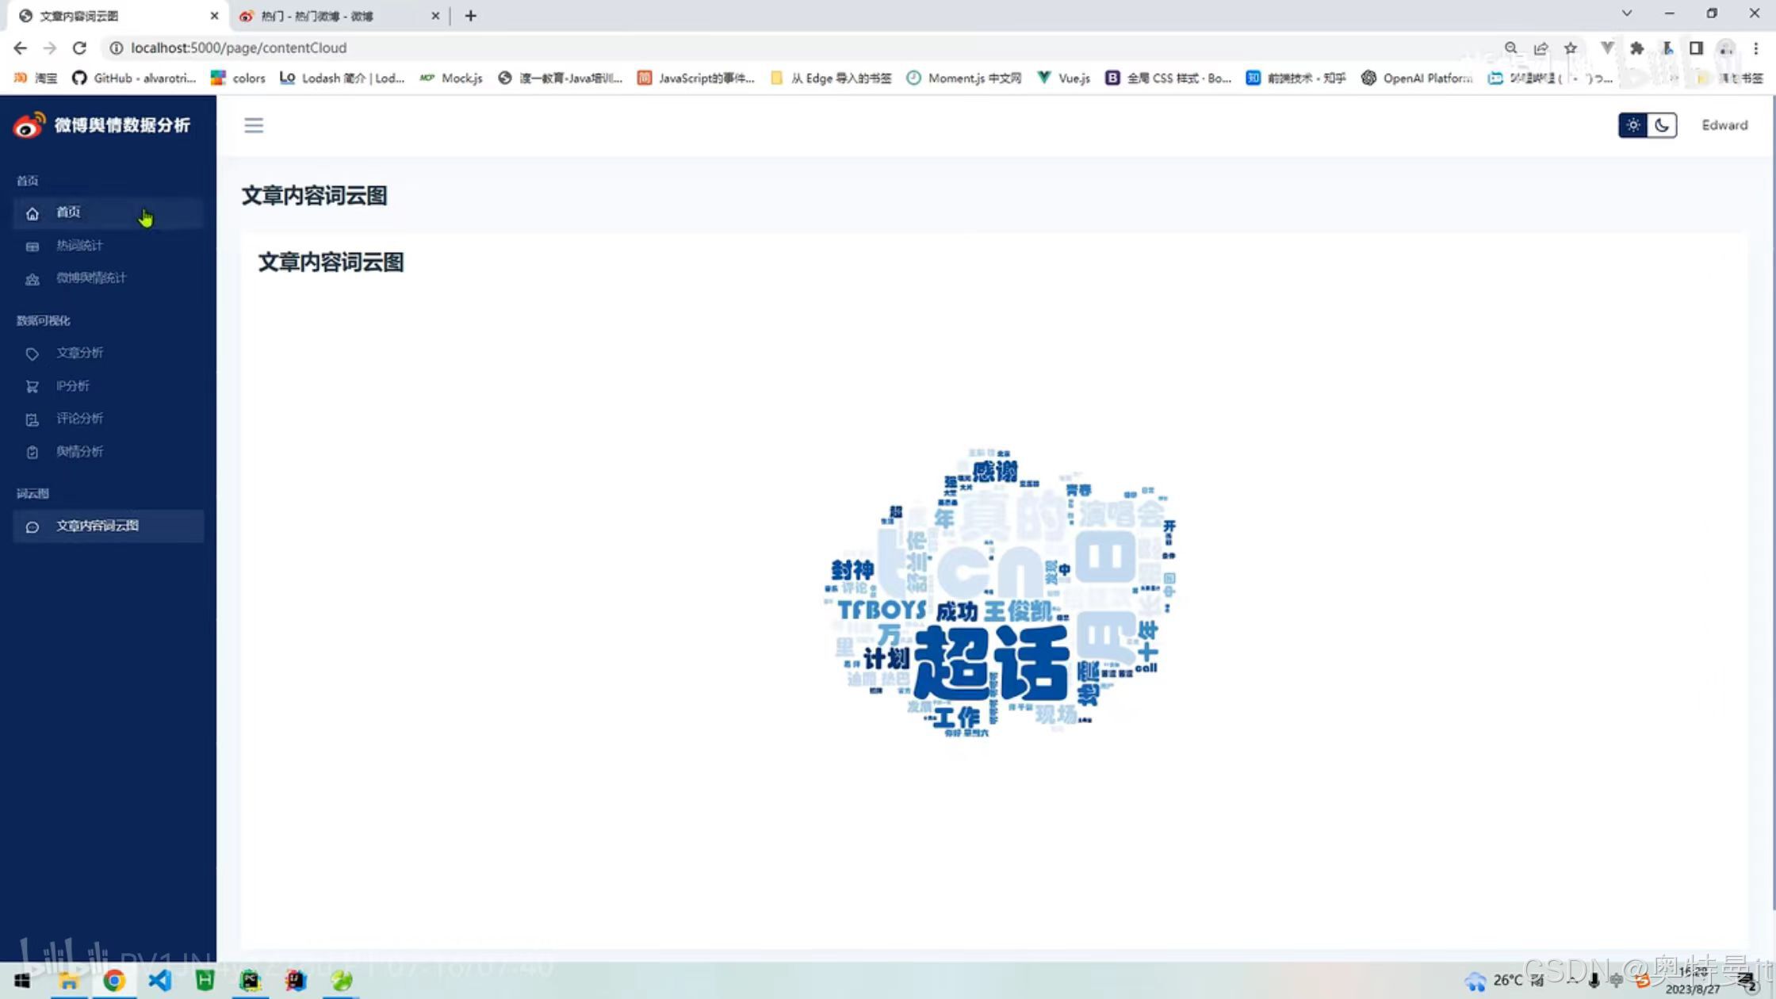Image resolution: width=1776 pixels, height=999 pixels.
Task: Open 微博舆情统计 in sidebar
Action: [x=90, y=278]
